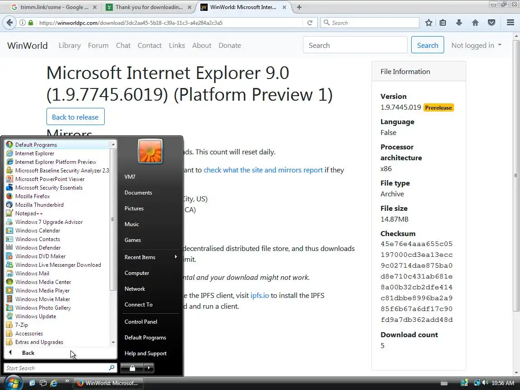520x390 pixels.
Task: View site information icon in address bar
Action: click(x=22, y=23)
